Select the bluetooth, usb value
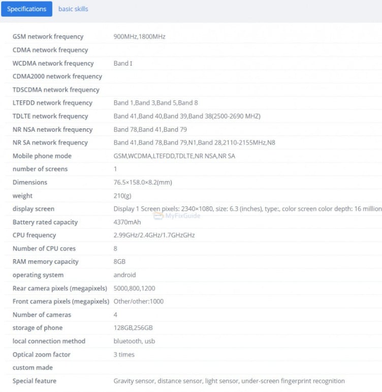This screenshot has width=382, height=392. click(x=134, y=341)
